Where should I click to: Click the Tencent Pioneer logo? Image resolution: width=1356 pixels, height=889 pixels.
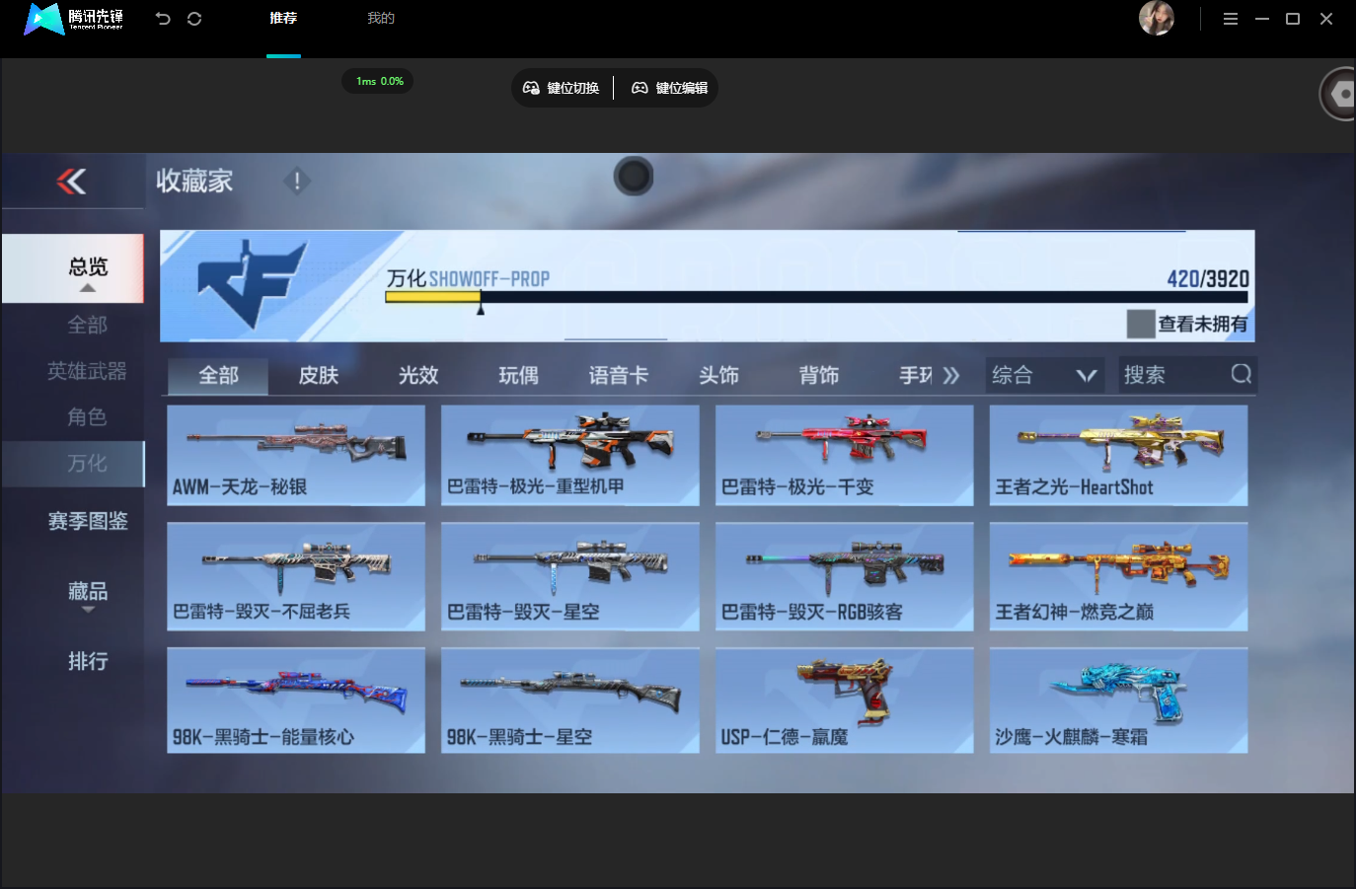tap(74, 19)
